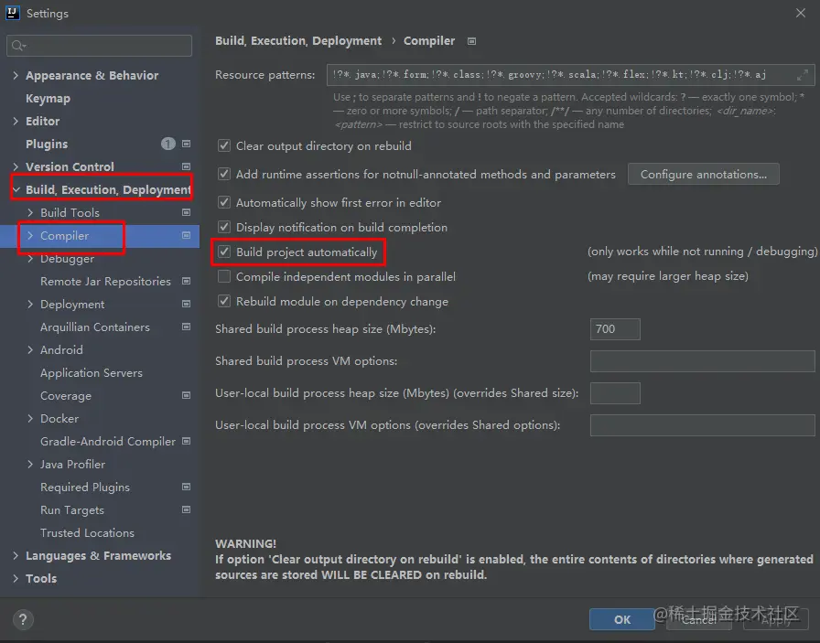
Task: Select Application Servers page
Action: coord(92,373)
